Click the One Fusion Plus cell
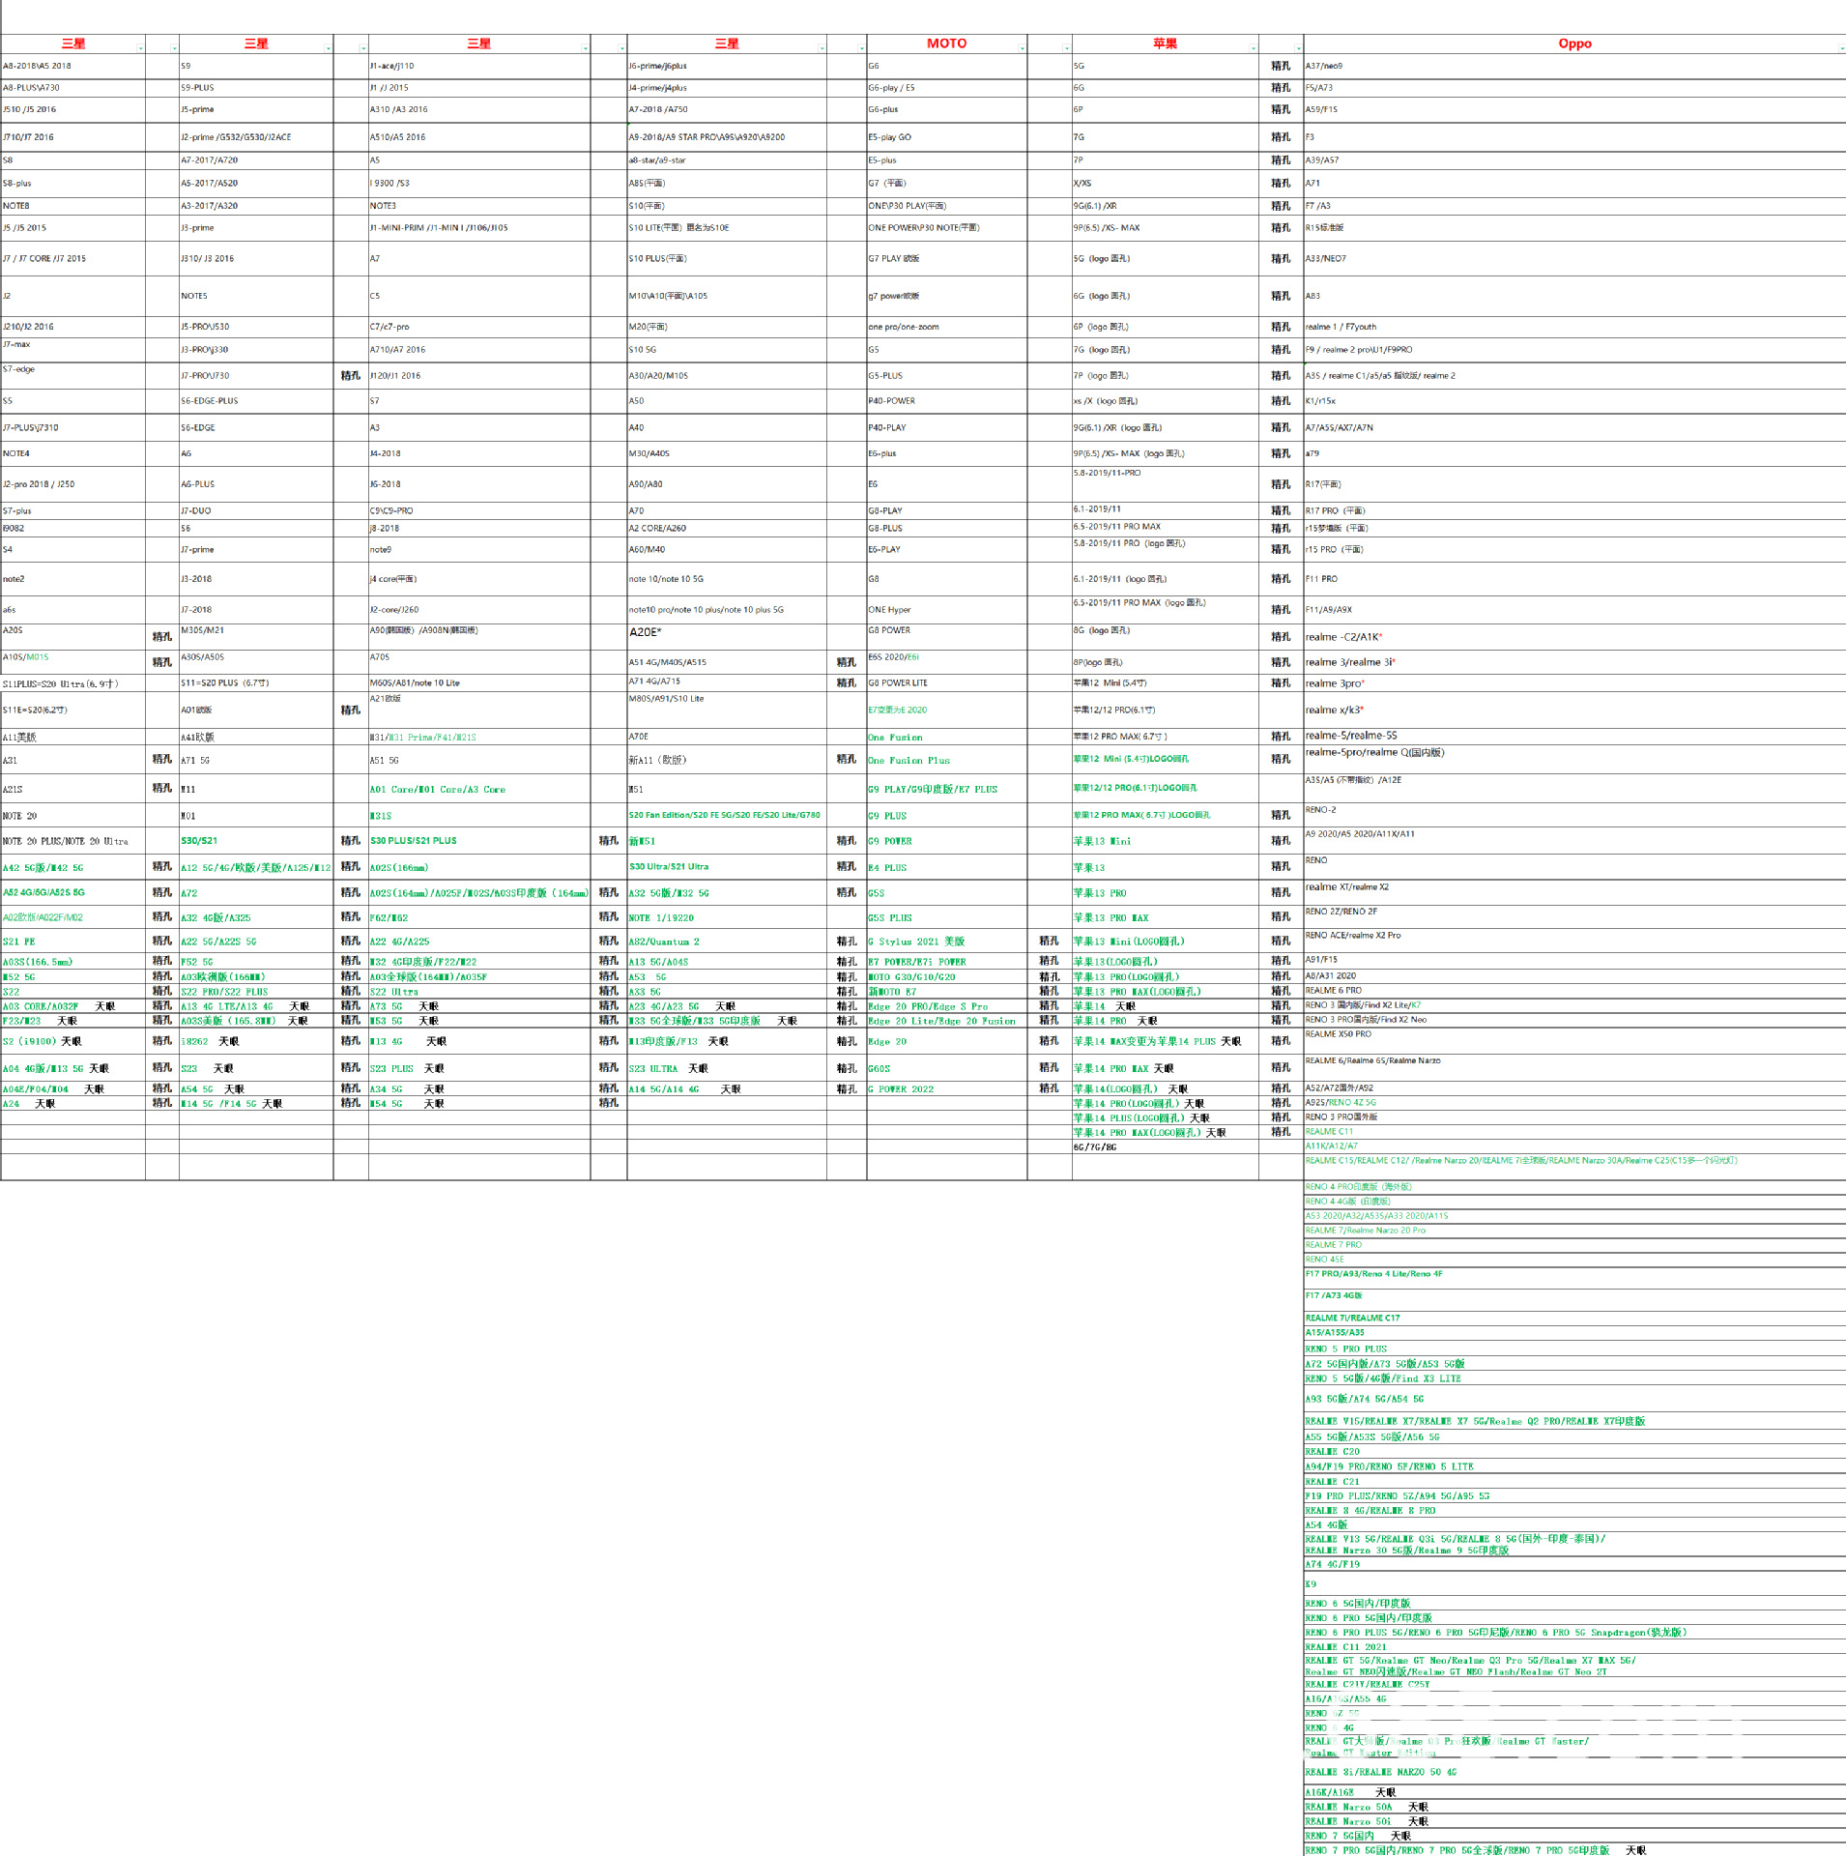The image size is (1846, 1856). click(946, 761)
